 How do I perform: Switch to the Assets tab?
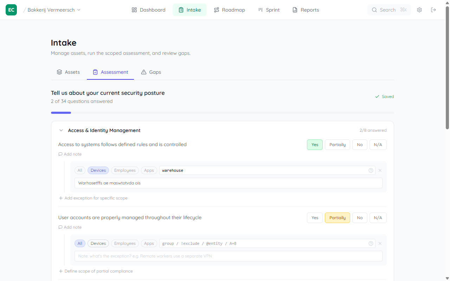coord(68,72)
